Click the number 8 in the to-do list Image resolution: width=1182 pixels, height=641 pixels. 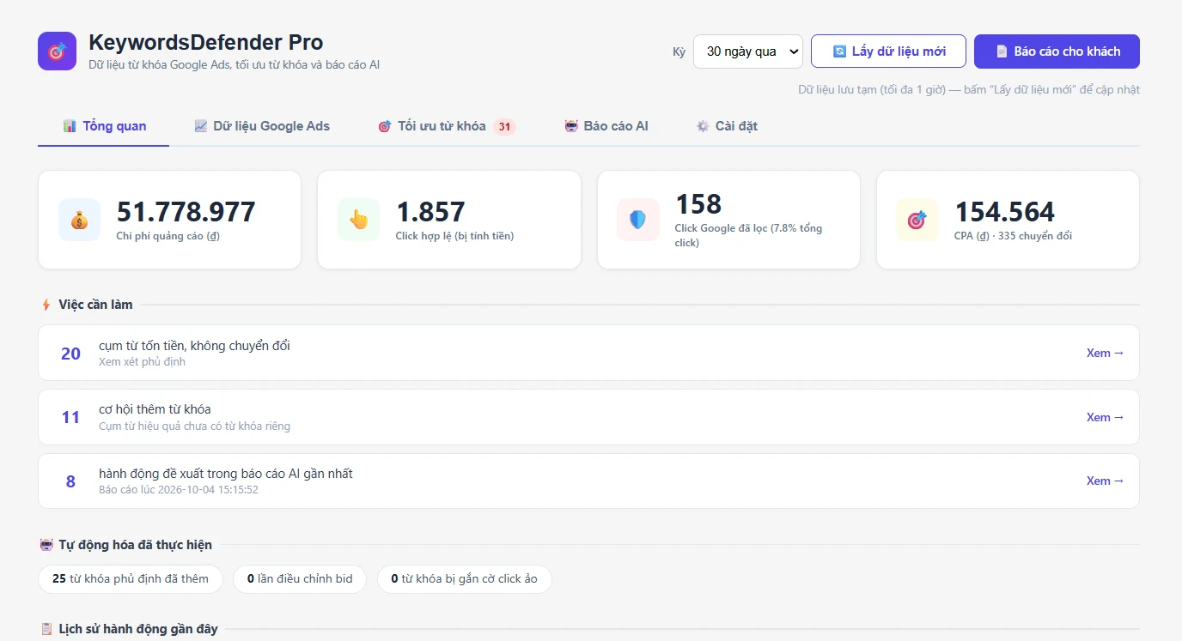(70, 481)
